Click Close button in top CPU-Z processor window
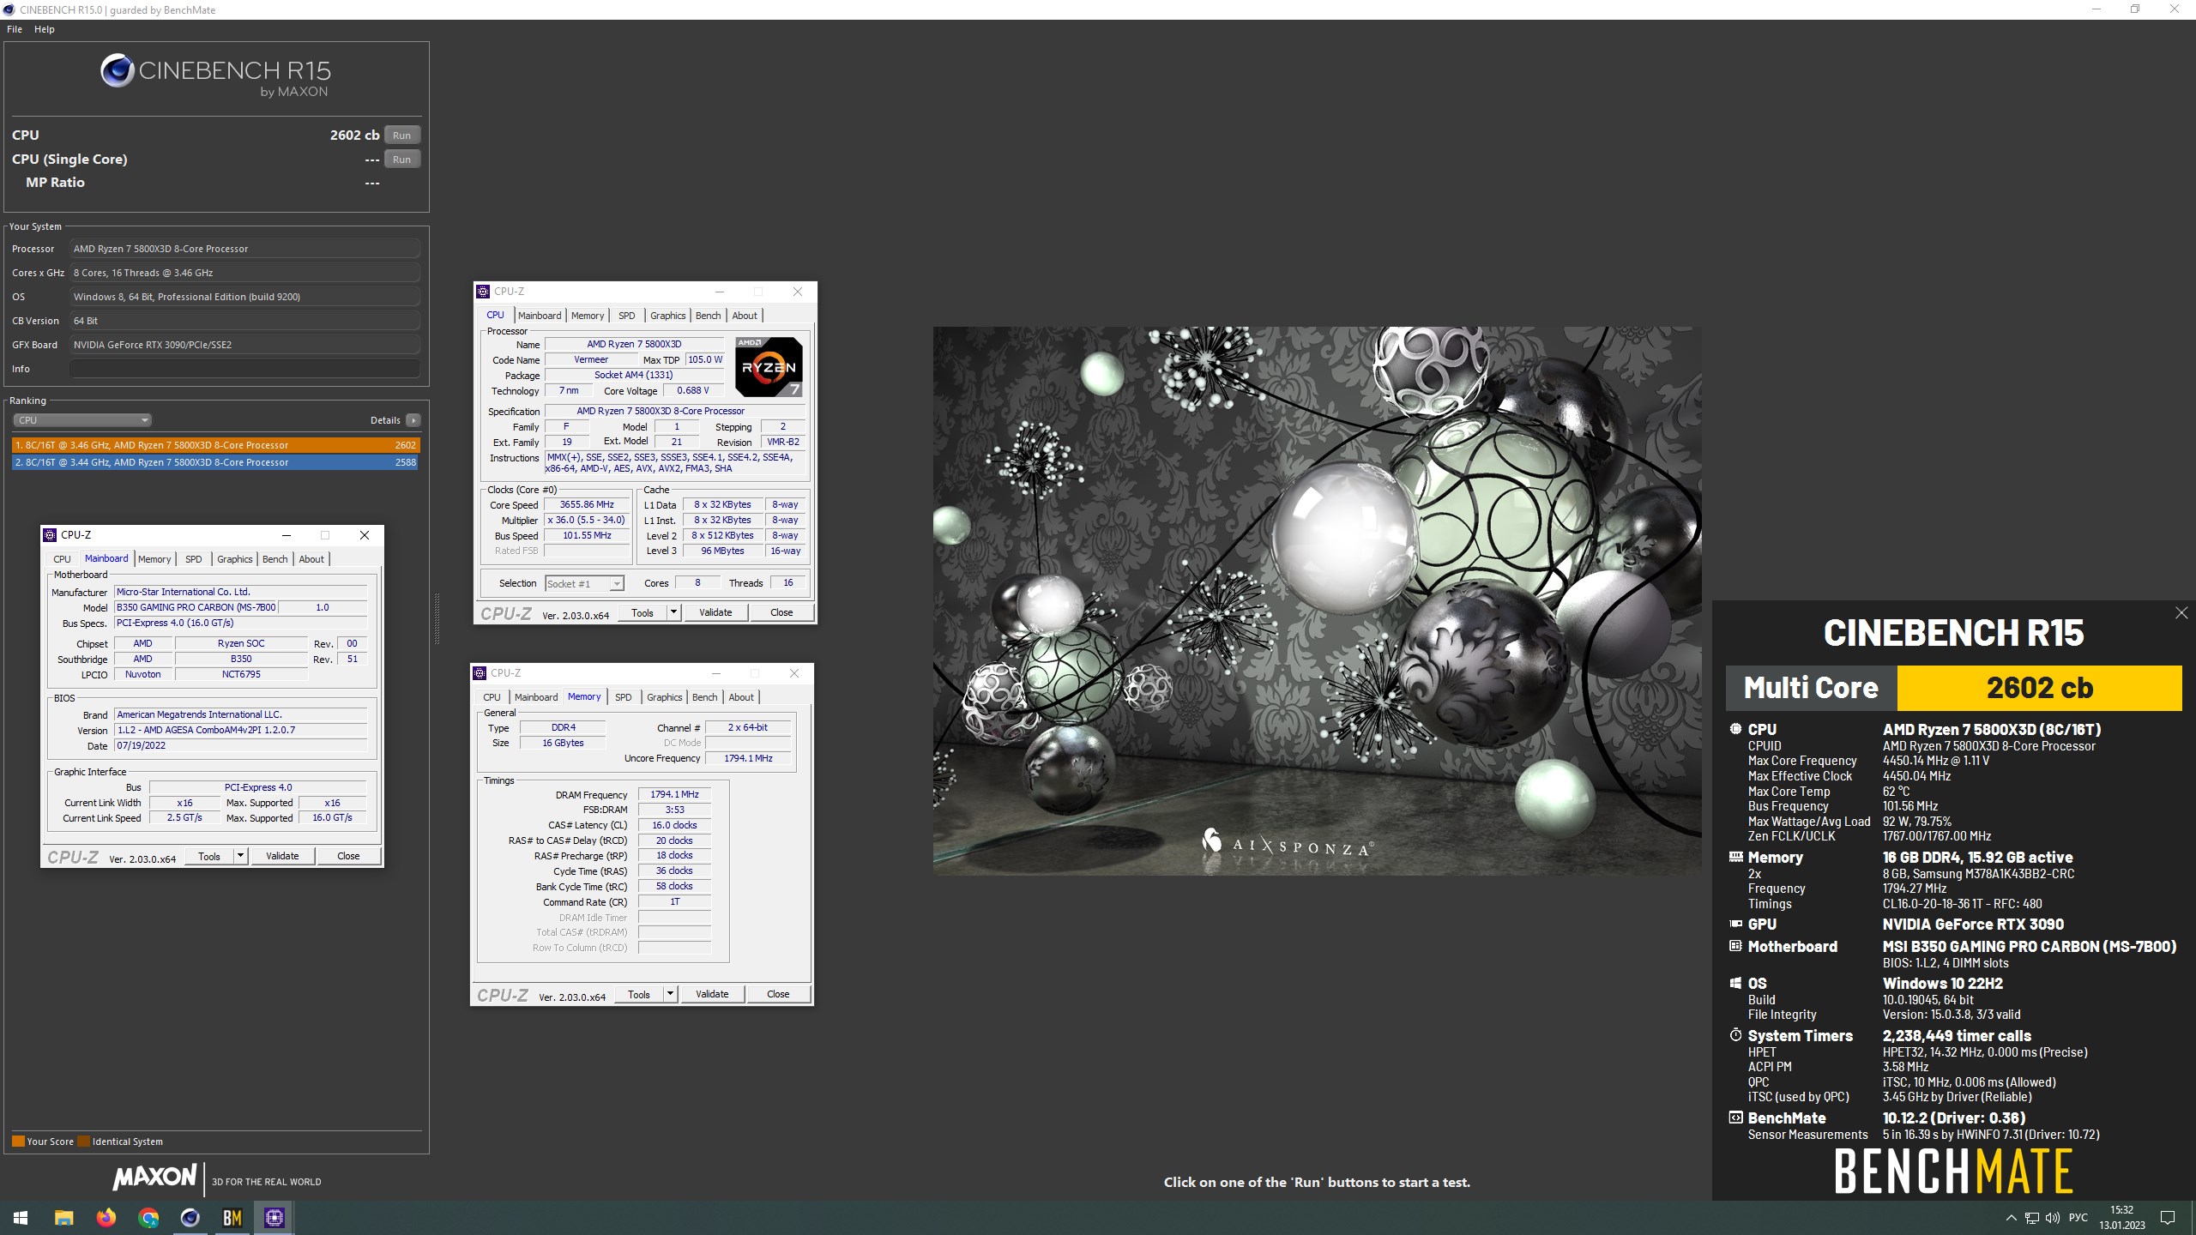Viewport: 2196px width, 1235px height. pyautogui.click(x=781, y=612)
